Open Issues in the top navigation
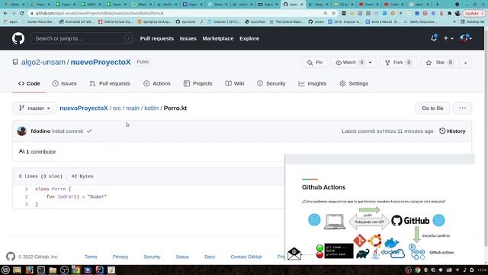This screenshot has width=488, height=275. [188, 39]
